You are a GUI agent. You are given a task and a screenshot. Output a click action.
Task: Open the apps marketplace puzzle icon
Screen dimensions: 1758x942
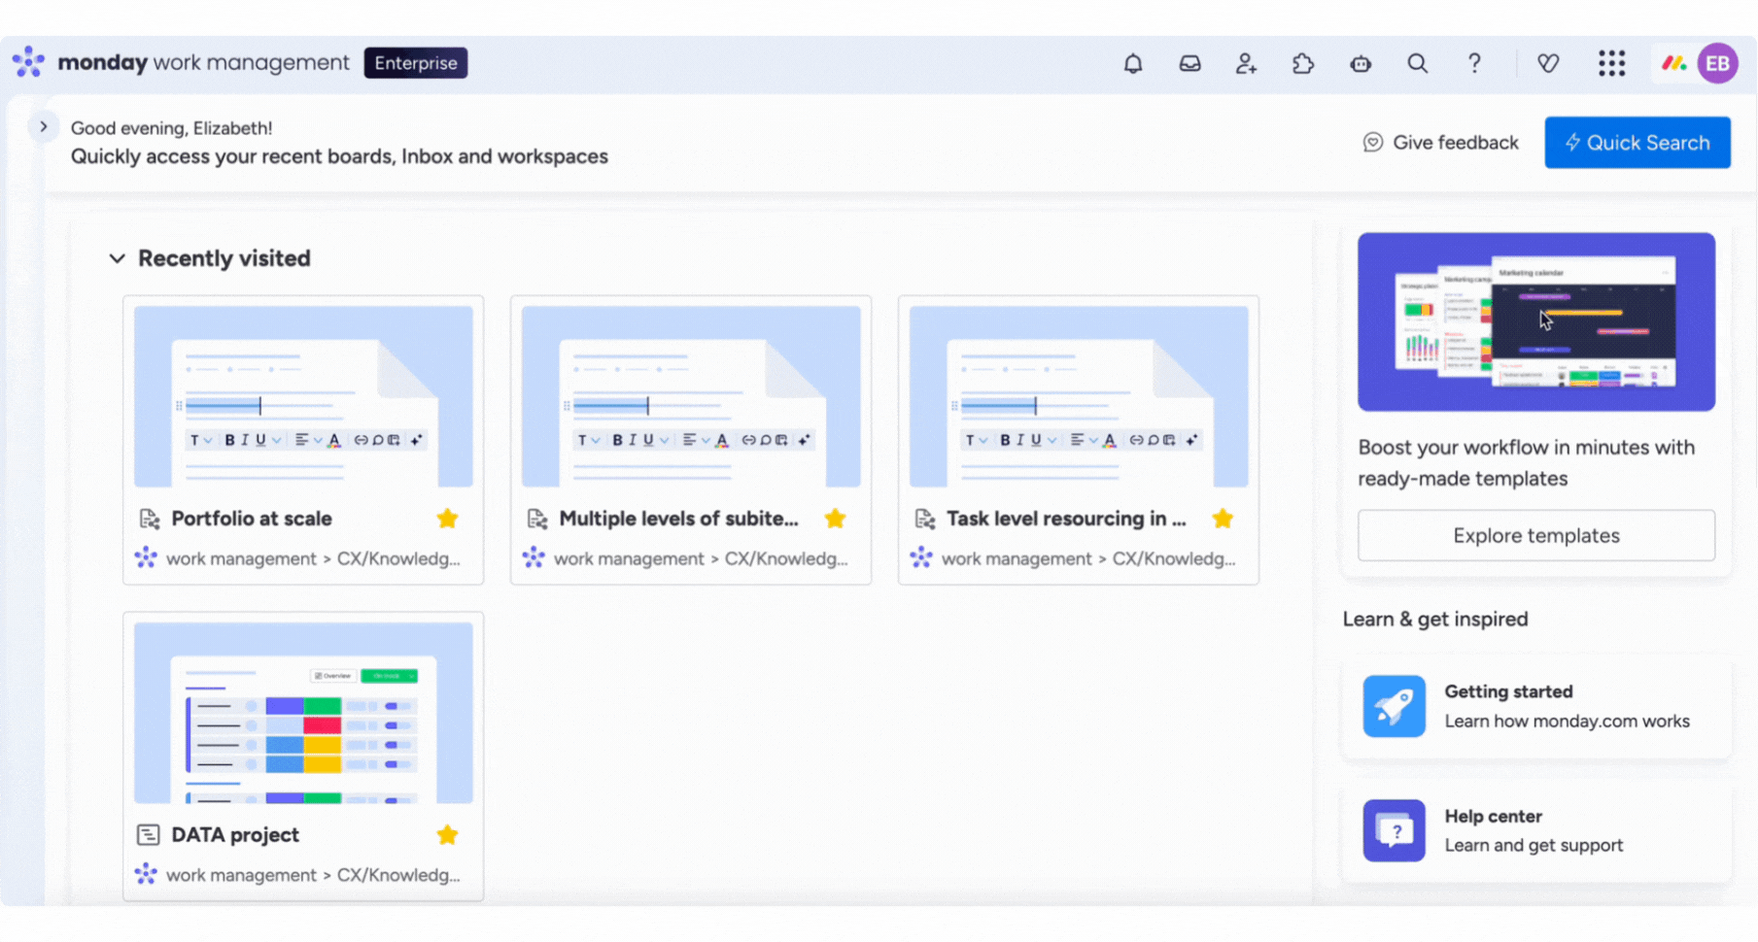1303,64
